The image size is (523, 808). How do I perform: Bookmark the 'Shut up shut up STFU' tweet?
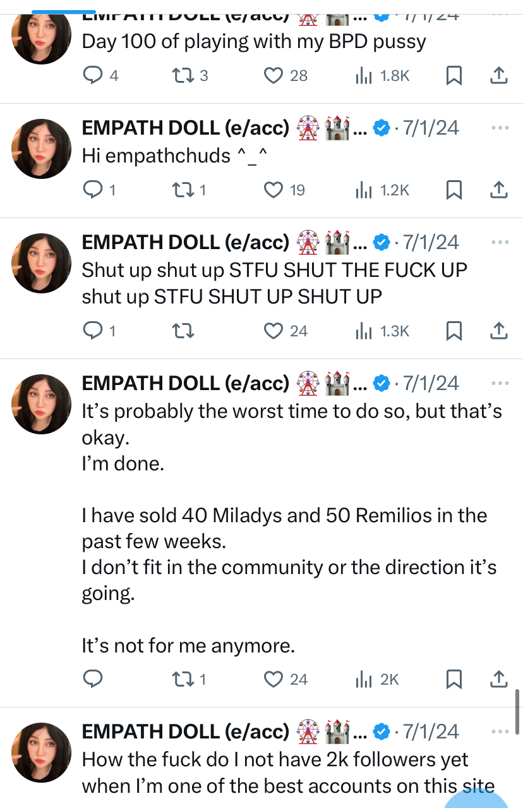coord(454,330)
